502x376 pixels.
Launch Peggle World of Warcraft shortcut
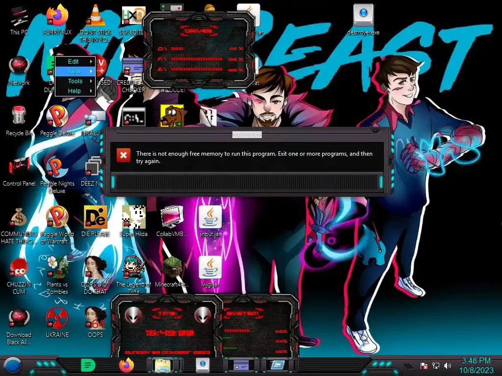pyautogui.click(x=57, y=225)
